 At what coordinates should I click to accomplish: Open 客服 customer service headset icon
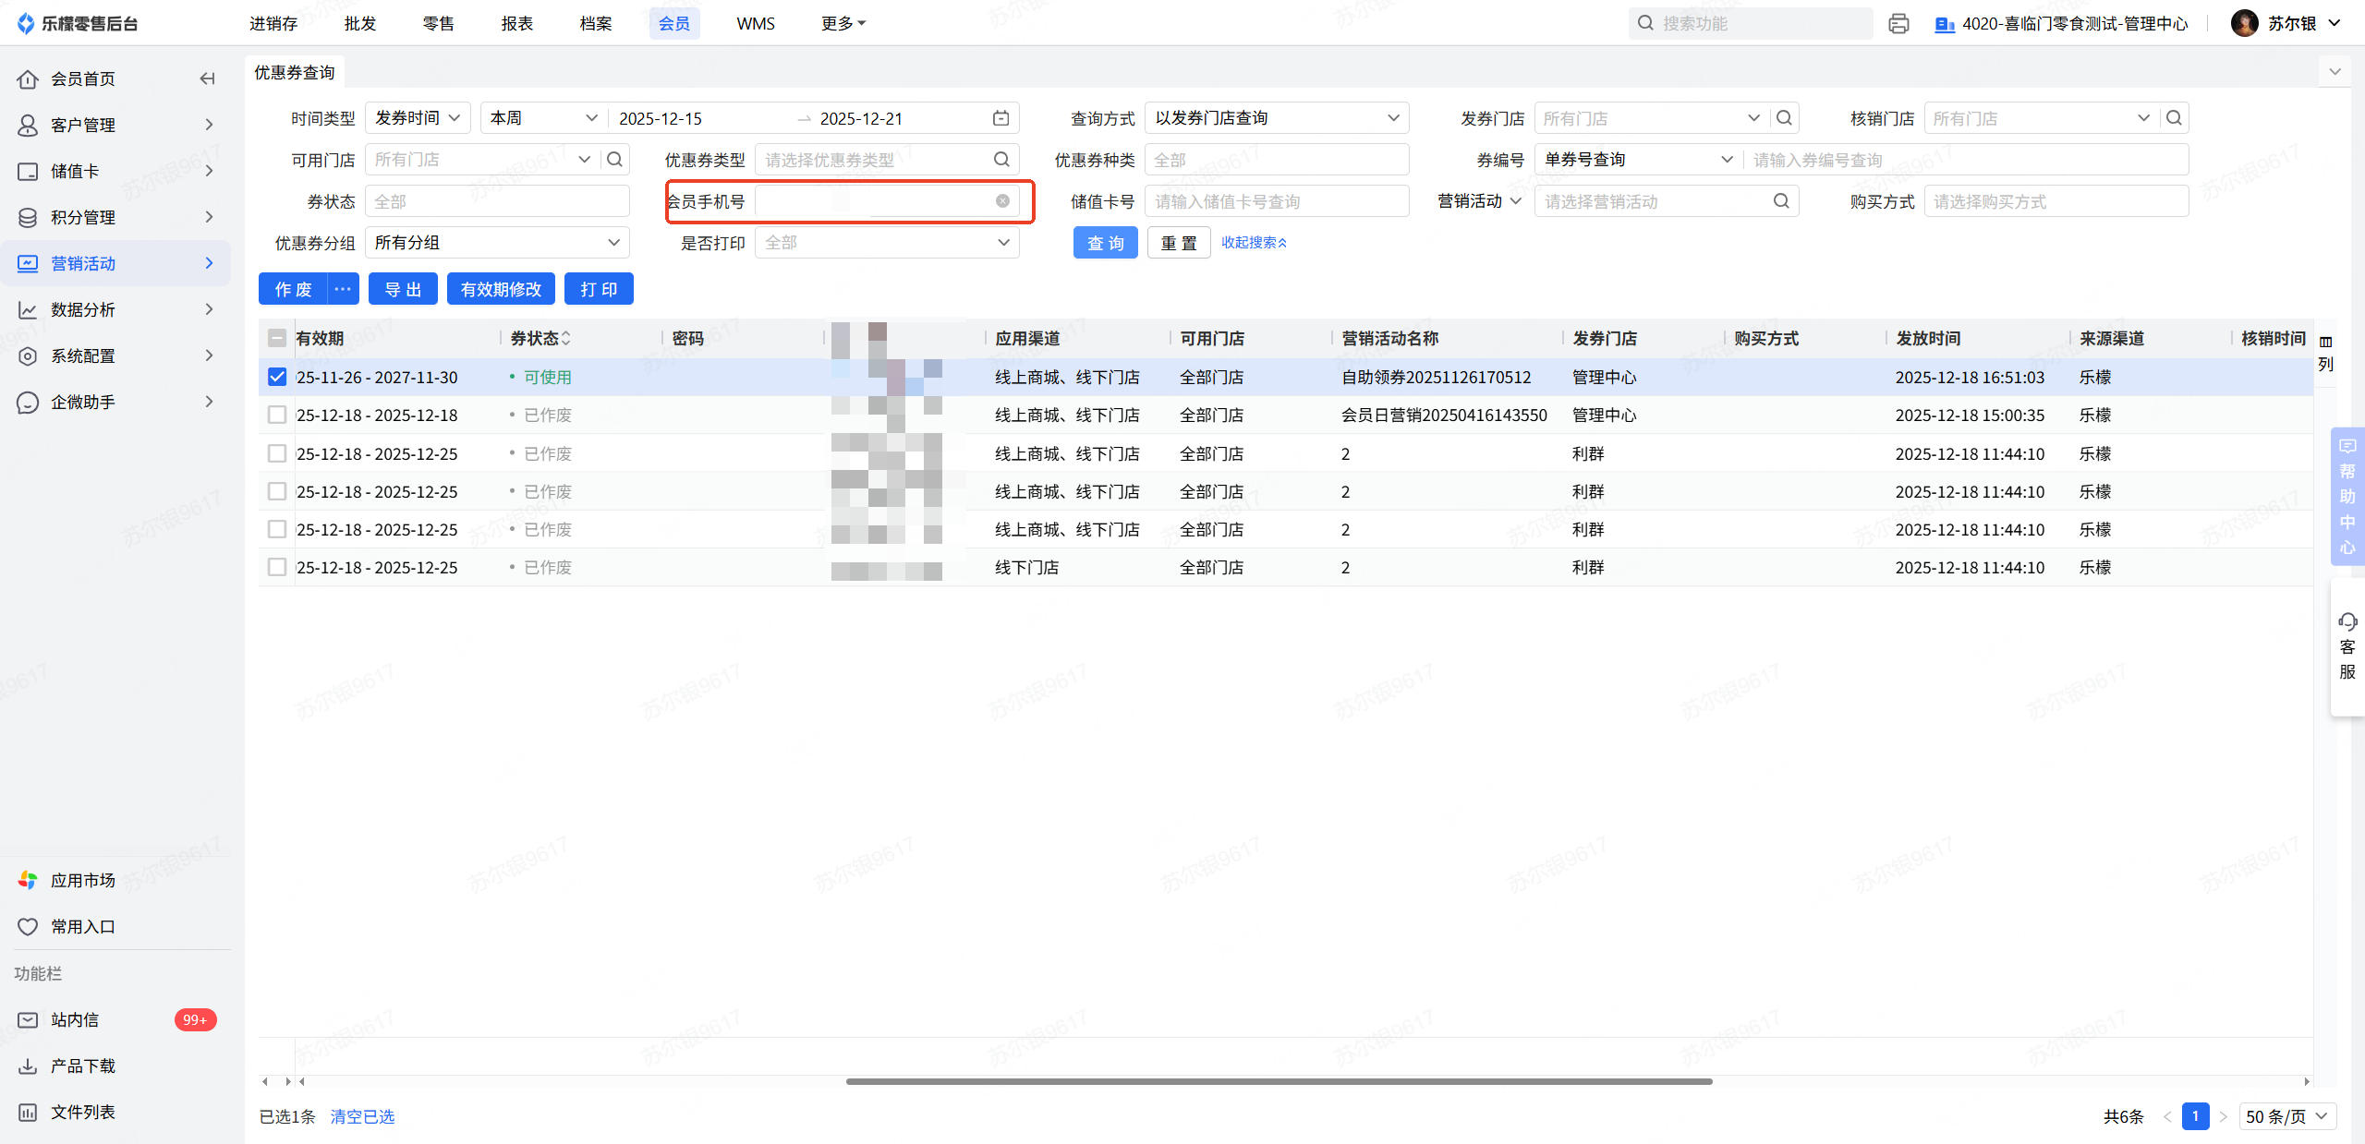pyautogui.click(x=2347, y=621)
